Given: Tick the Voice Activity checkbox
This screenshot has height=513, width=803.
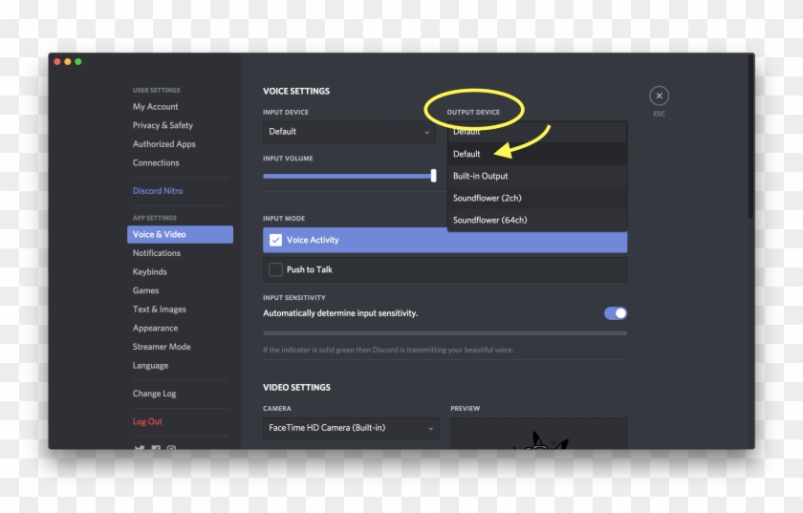Looking at the screenshot, I should pos(275,240).
